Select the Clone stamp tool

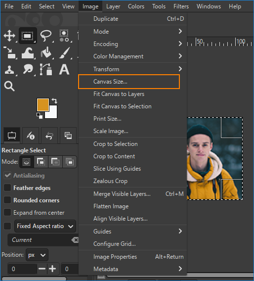click(9, 70)
